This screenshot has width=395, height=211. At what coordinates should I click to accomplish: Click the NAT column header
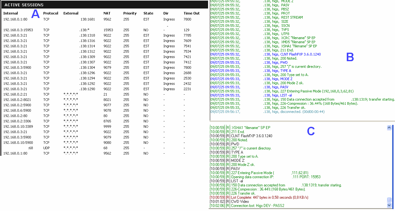[107, 13]
